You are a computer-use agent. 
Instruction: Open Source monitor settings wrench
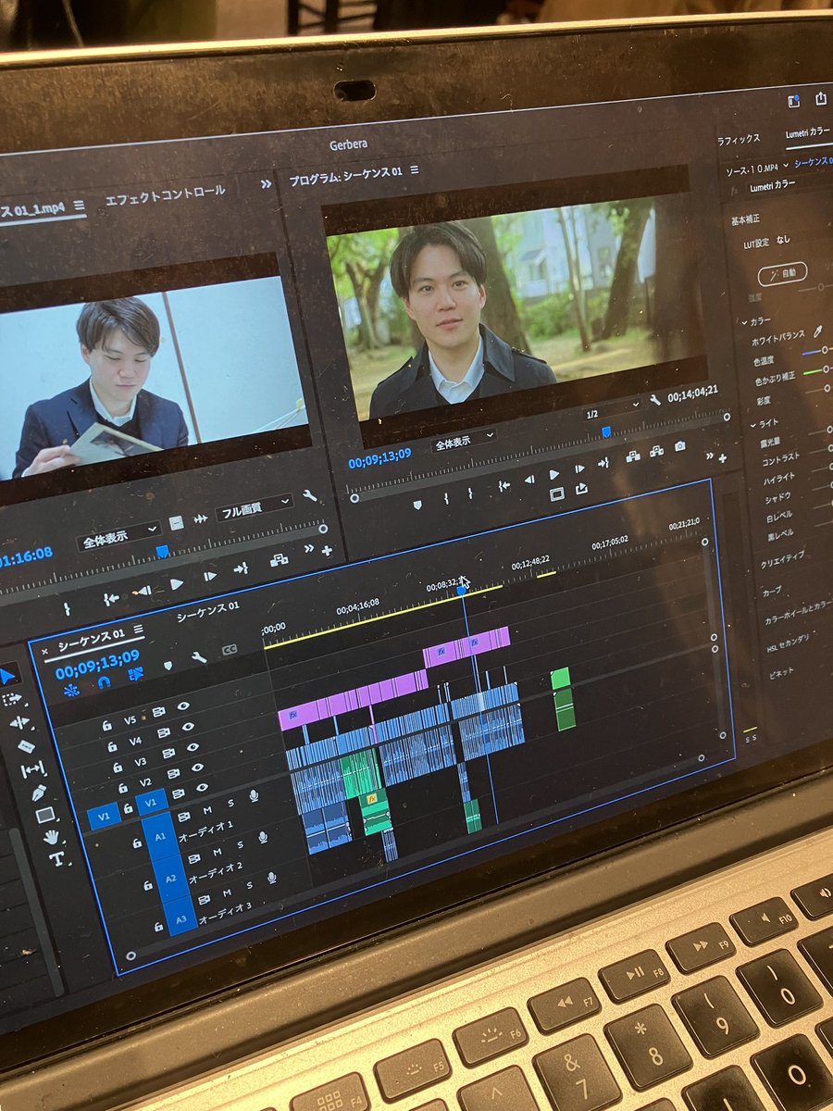[309, 496]
